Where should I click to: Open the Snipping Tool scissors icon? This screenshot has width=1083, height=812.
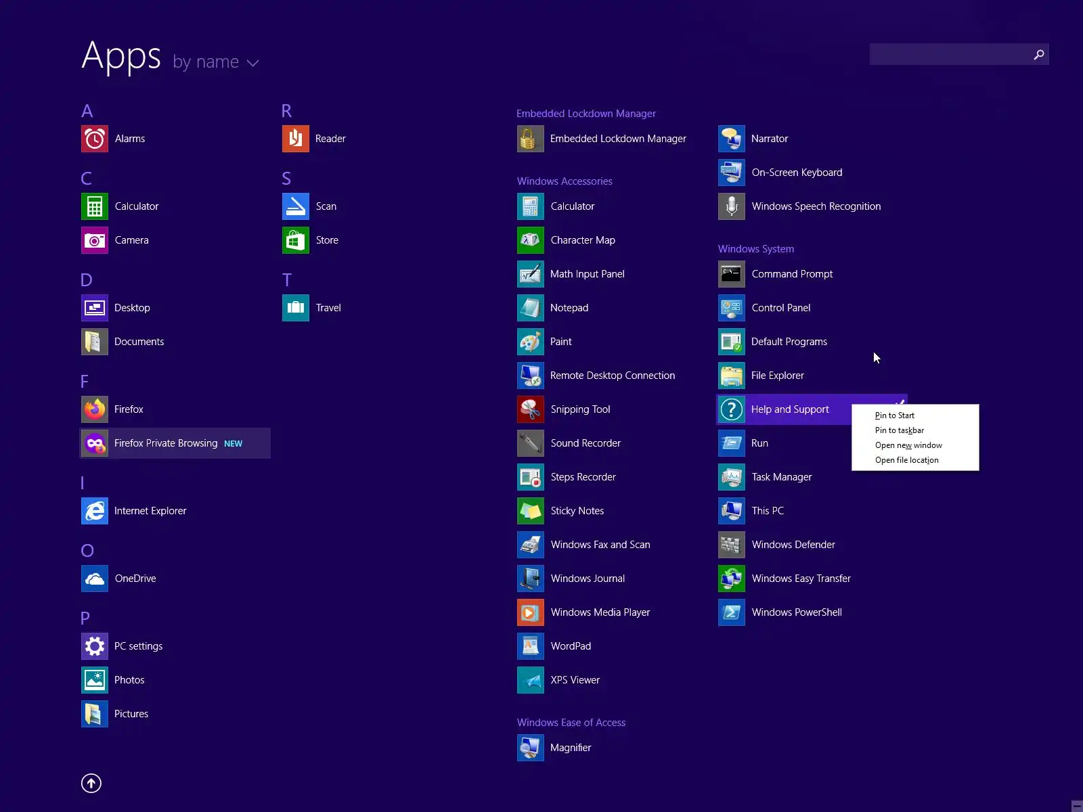pyautogui.click(x=531, y=409)
